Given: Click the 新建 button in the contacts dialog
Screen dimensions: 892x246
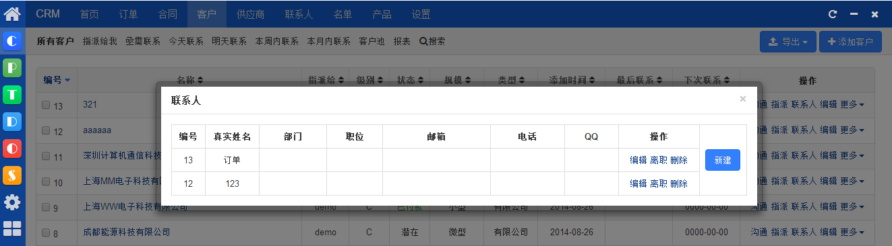Looking at the screenshot, I should pos(723,160).
